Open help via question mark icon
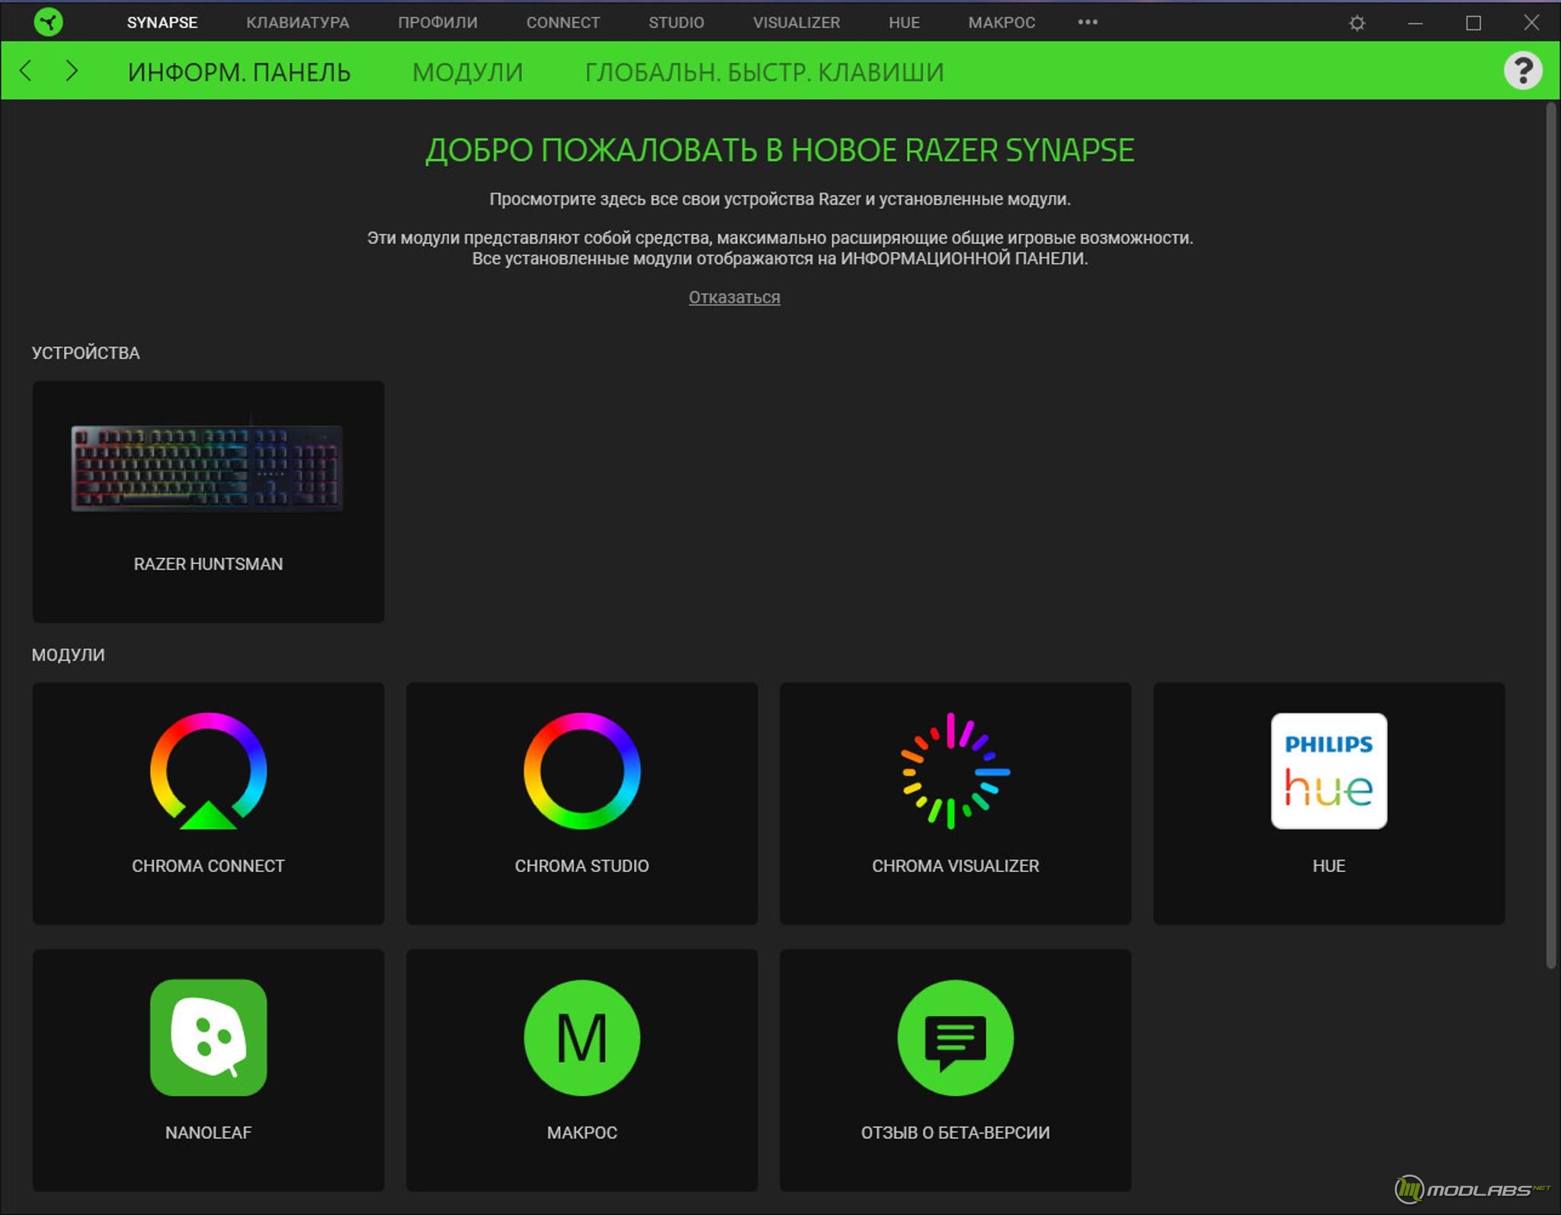Viewport: 1561px width, 1215px height. pyautogui.click(x=1523, y=71)
